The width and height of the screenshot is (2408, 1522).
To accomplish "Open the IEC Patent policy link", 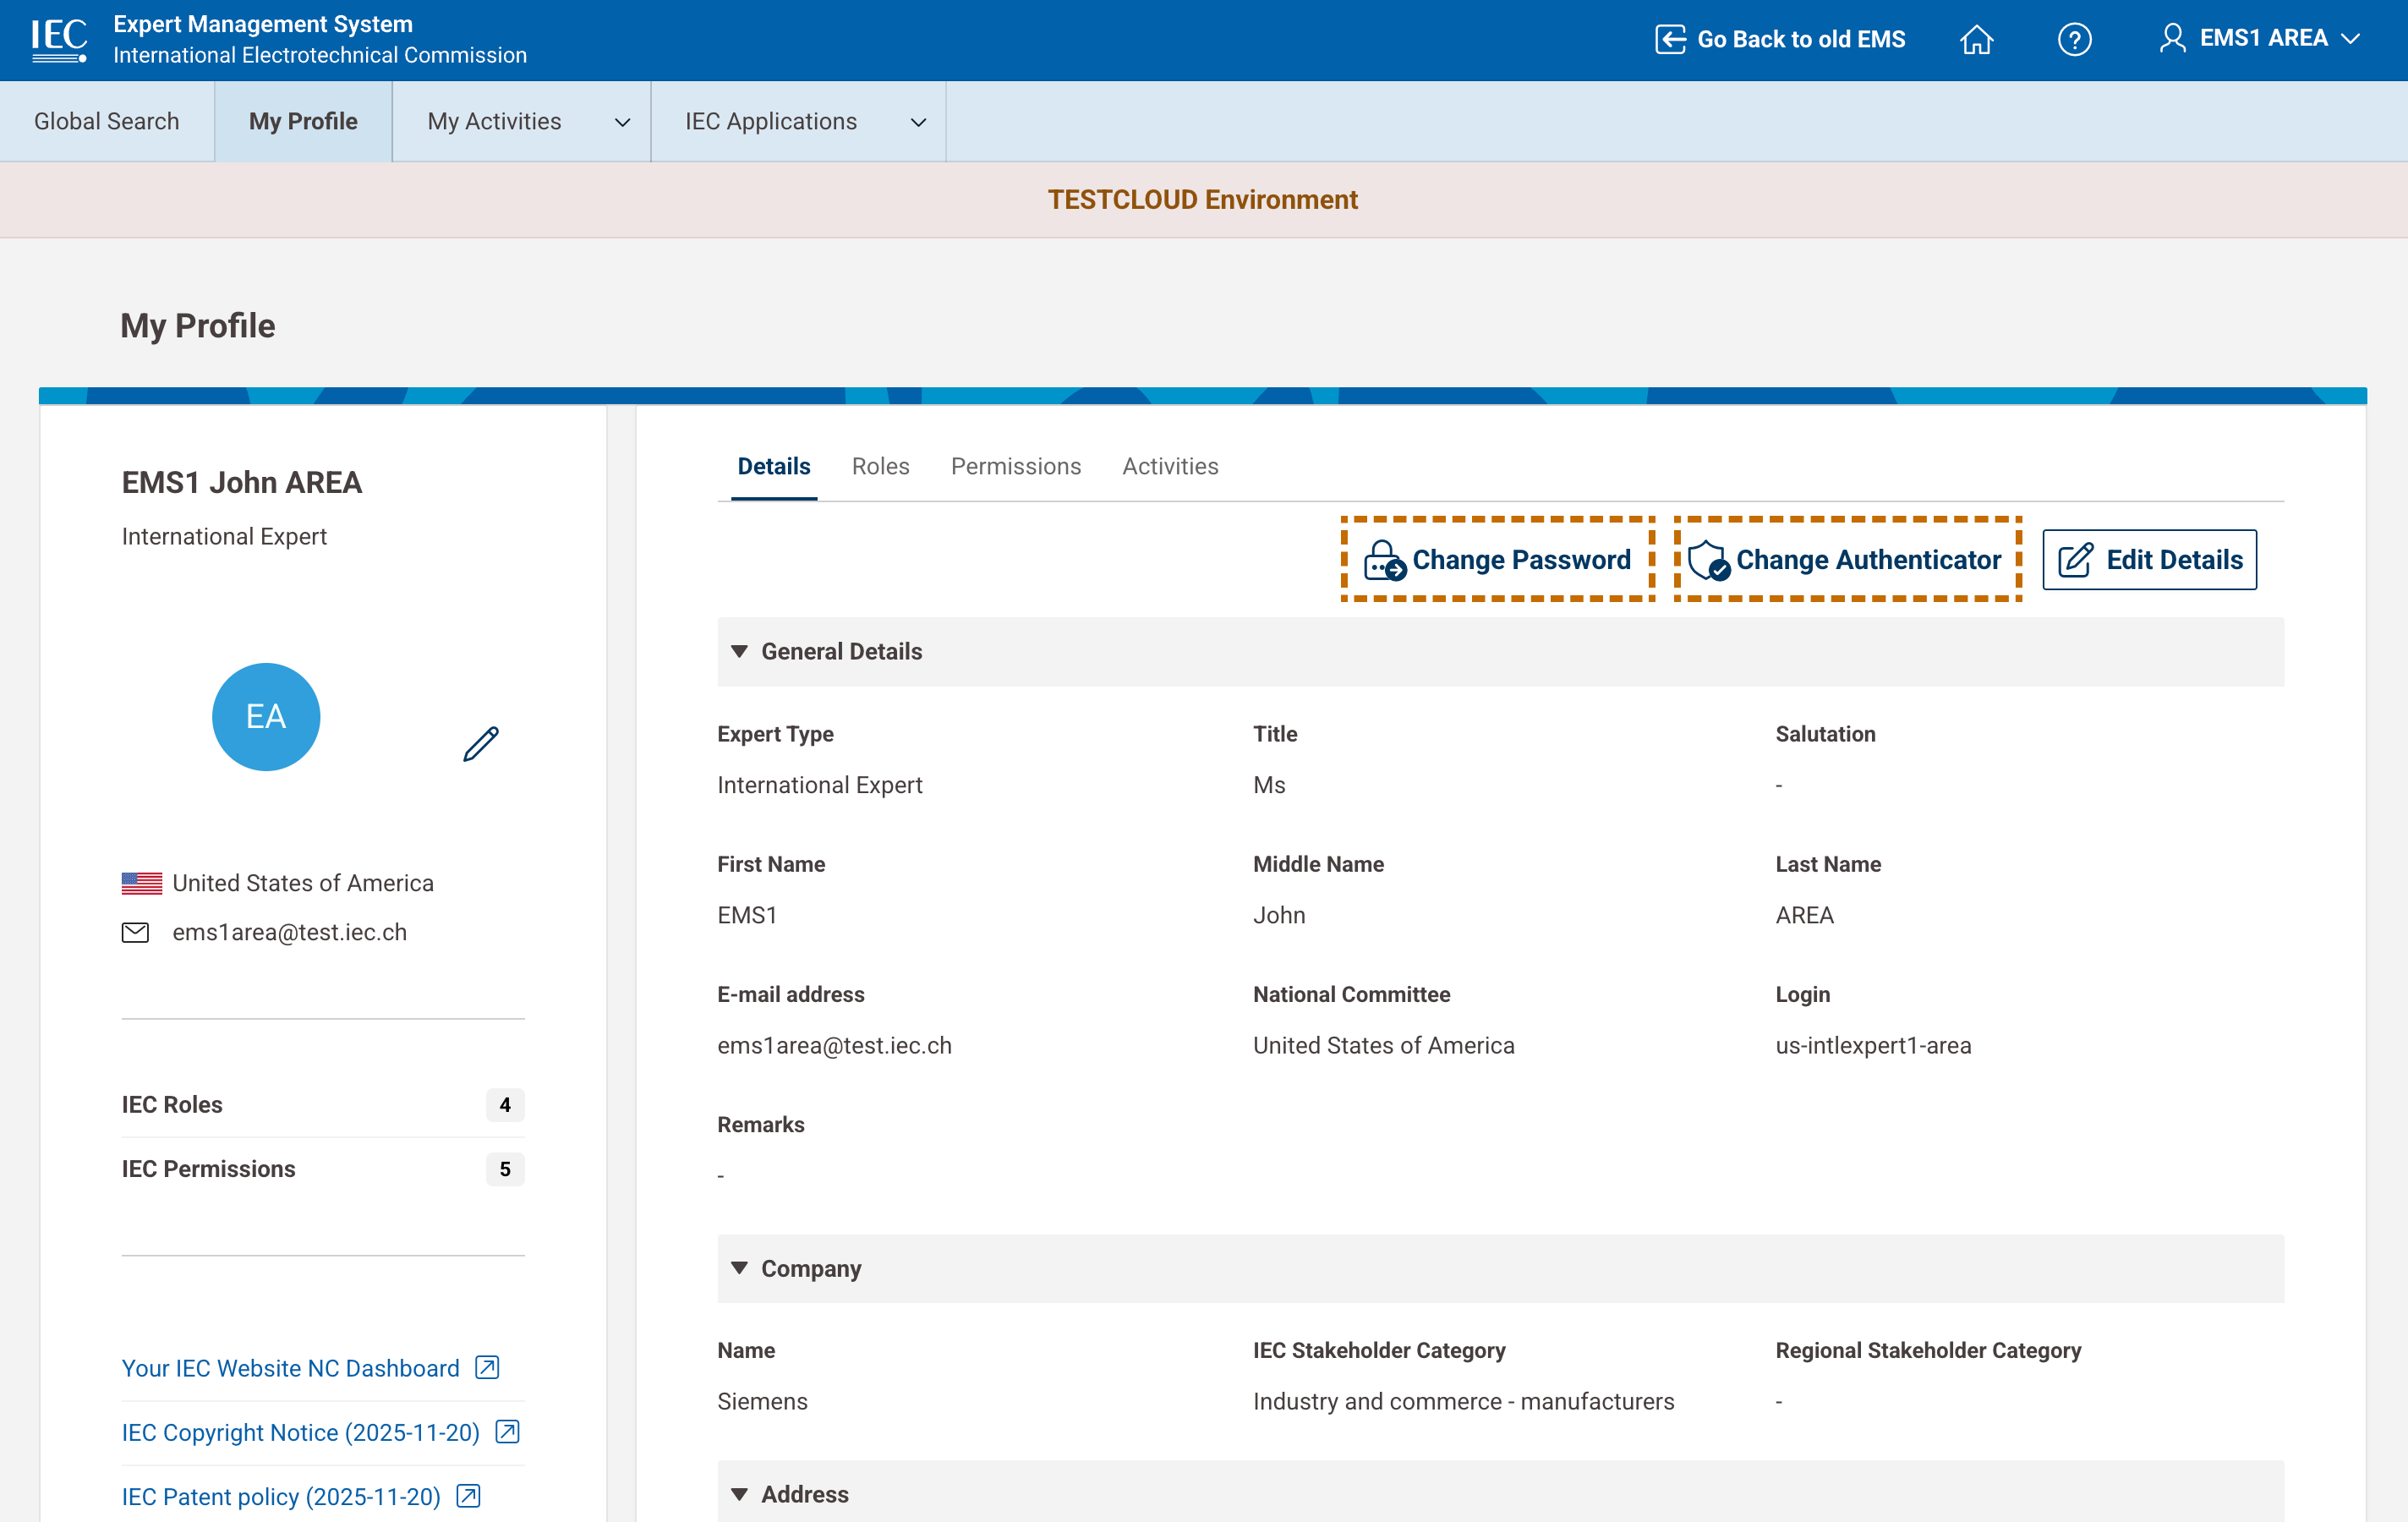I will point(280,1496).
